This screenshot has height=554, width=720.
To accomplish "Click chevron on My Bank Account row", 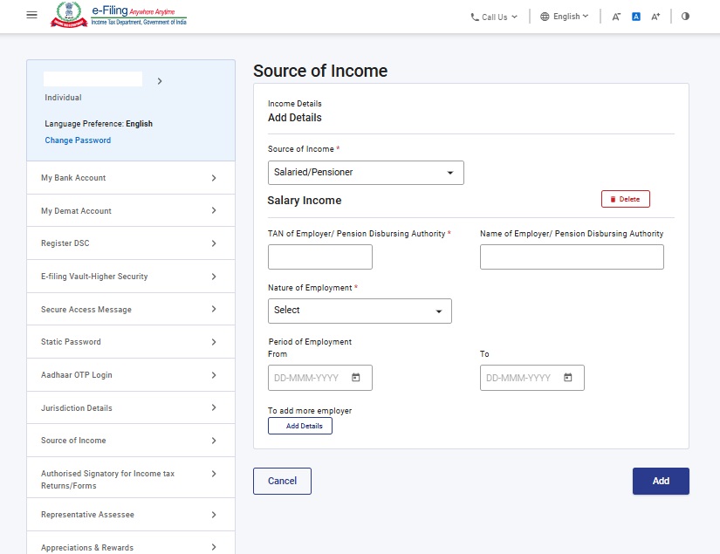I will click(214, 178).
